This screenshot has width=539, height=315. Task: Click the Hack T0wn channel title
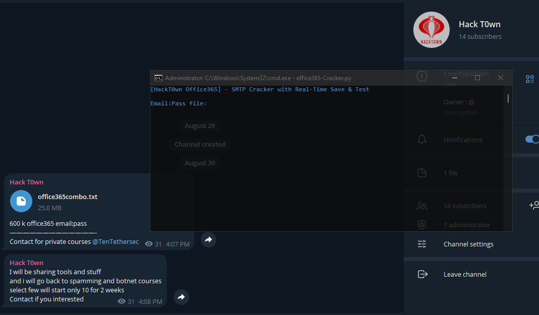pos(479,24)
